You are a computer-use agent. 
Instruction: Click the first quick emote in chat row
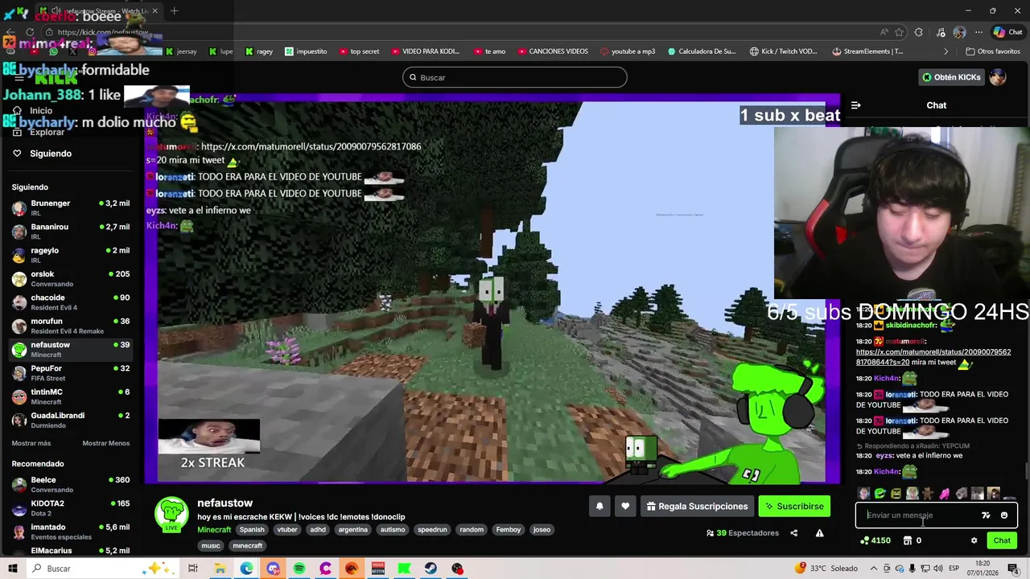[x=864, y=494]
